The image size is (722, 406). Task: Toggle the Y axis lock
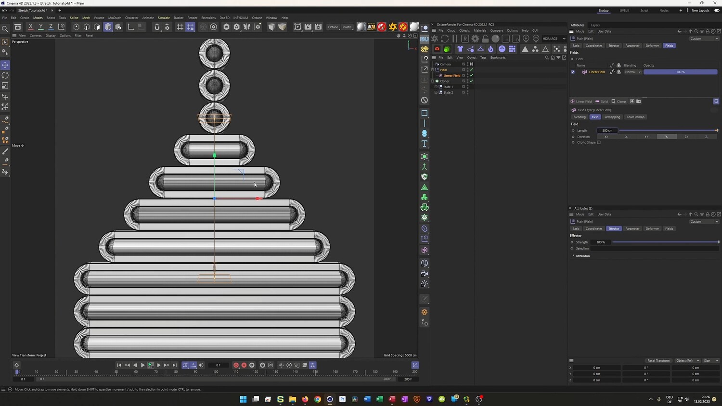click(40, 27)
